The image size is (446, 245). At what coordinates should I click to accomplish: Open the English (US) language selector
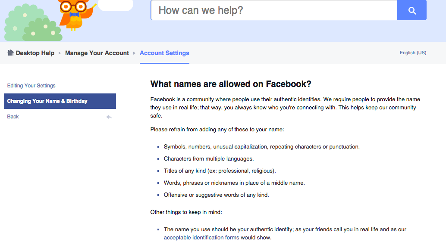413,53
